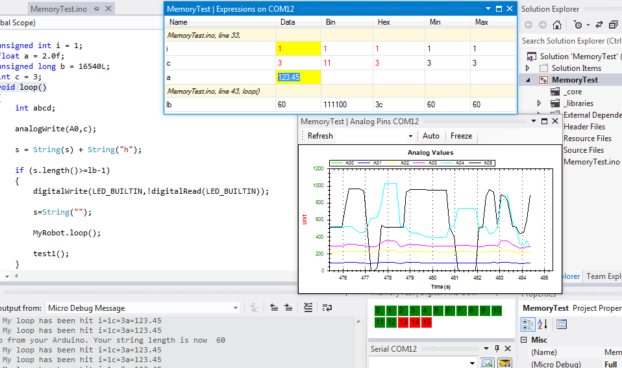Viewport: 622px width, 368px height.
Task: Click the Search Solution Explorer field
Action: (x=571, y=41)
